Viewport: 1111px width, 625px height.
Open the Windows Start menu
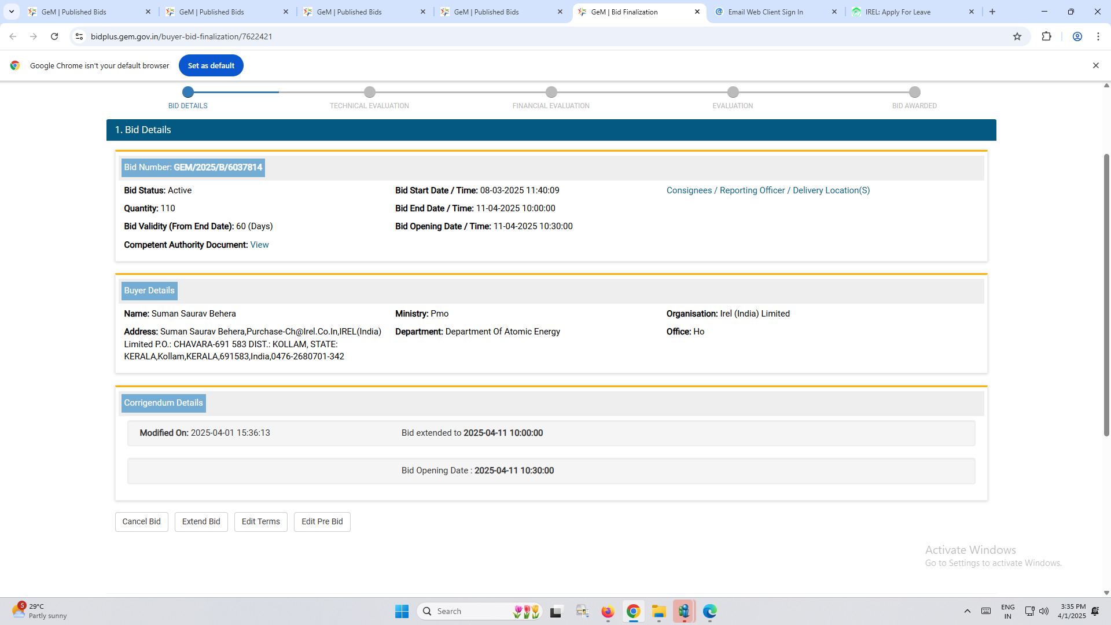tap(402, 611)
